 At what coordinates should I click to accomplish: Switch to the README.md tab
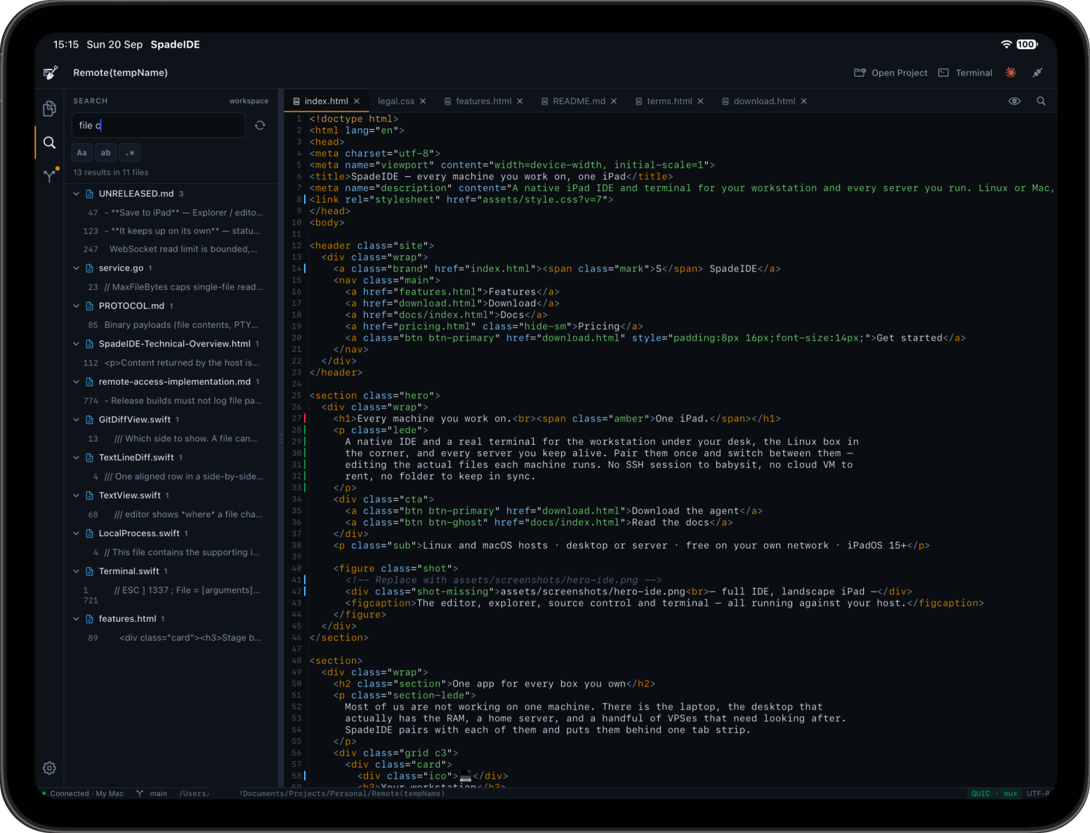tap(579, 101)
